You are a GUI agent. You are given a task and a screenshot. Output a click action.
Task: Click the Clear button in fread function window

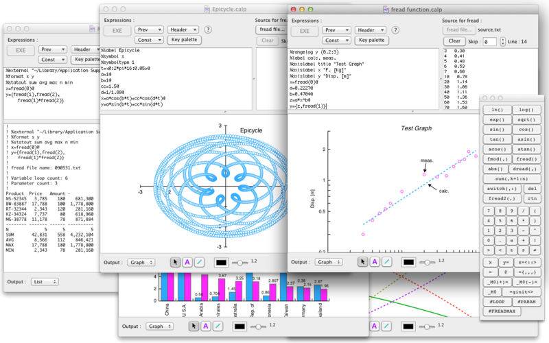(x=454, y=41)
